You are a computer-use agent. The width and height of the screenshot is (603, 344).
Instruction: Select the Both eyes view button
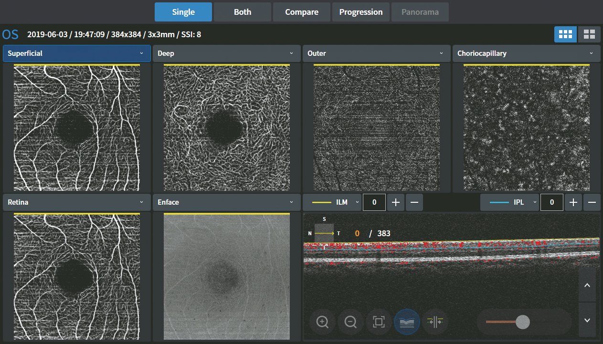(243, 12)
